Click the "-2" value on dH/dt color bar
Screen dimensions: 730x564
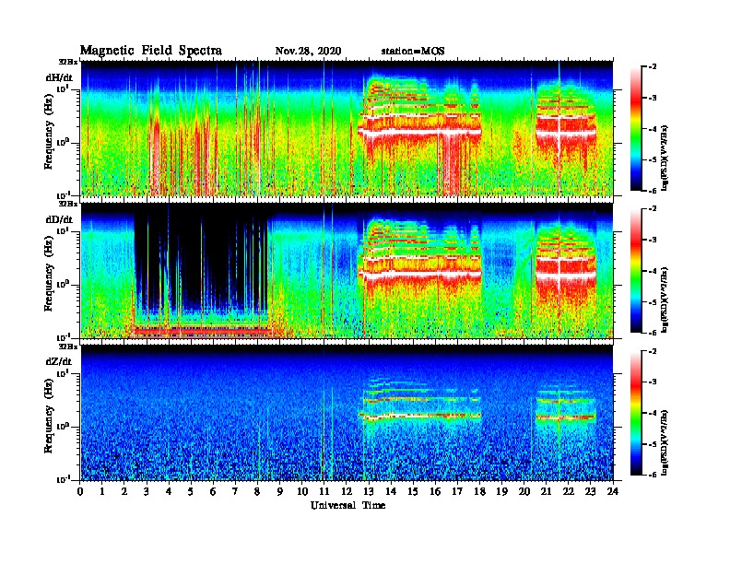coord(653,67)
